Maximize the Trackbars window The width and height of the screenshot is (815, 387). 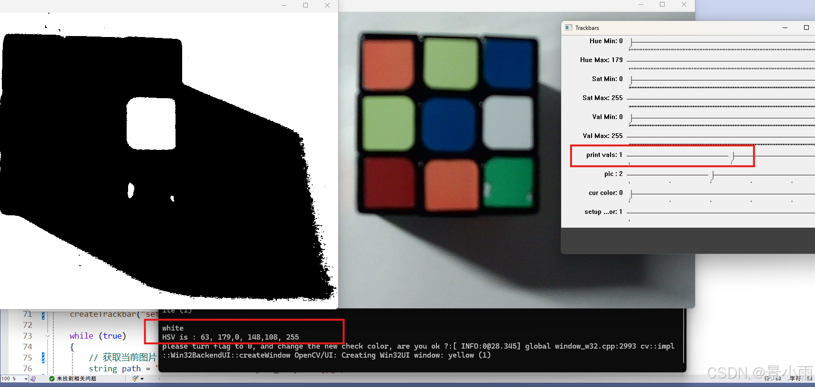coord(806,28)
